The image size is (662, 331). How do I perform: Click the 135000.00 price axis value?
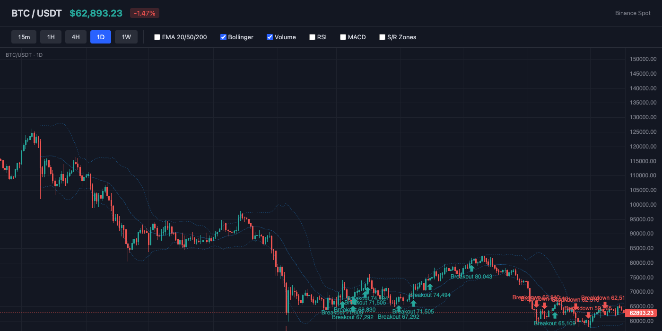tap(644, 103)
